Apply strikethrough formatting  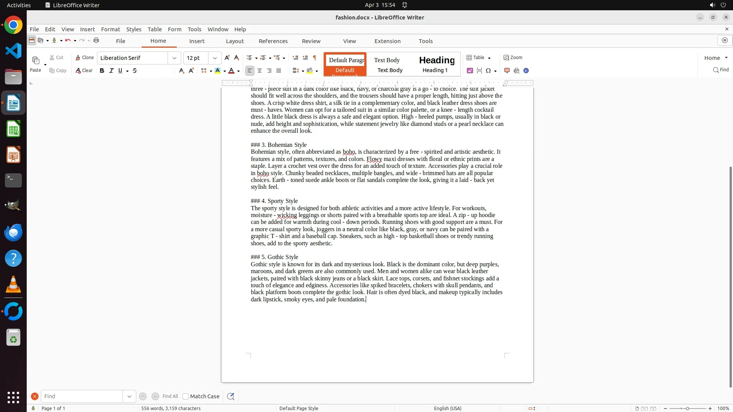click(135, 71)
